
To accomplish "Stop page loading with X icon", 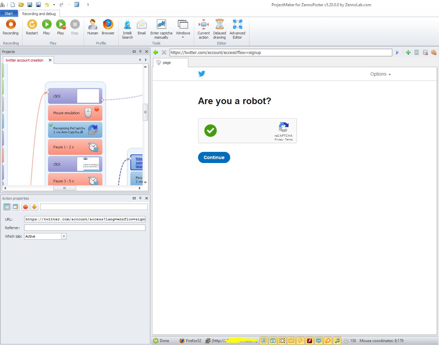I will [164, 52].
